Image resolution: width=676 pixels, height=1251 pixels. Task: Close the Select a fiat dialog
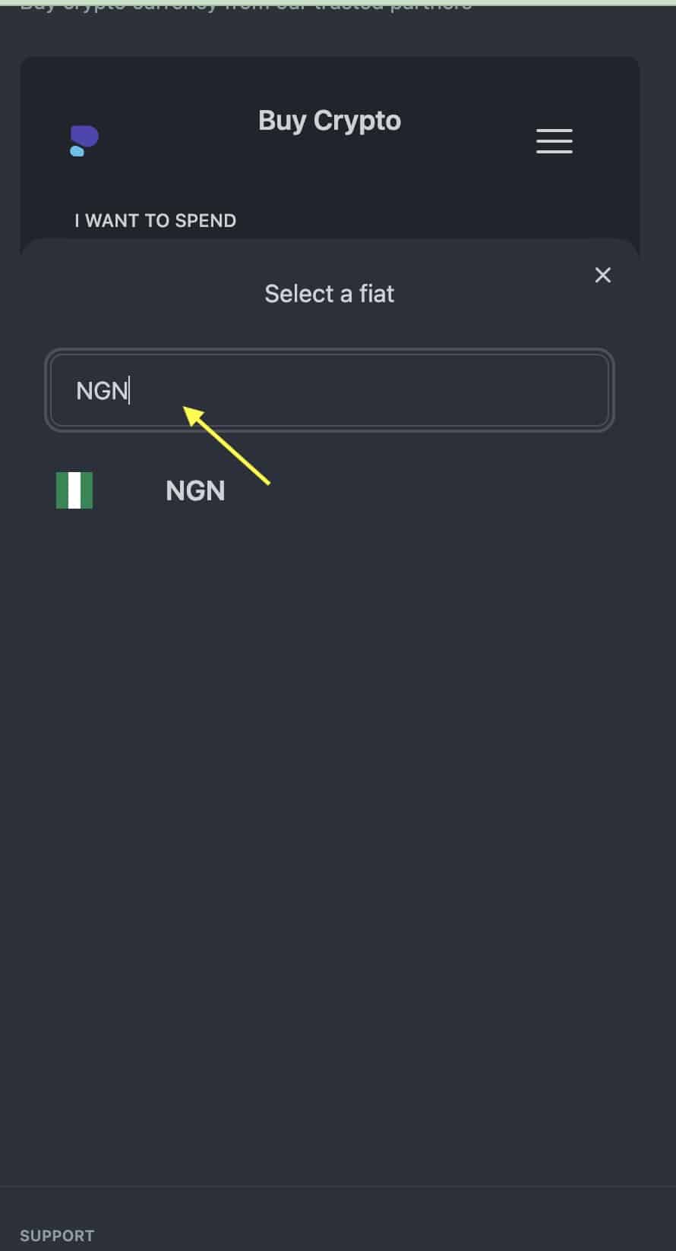(x=603, y=275)
